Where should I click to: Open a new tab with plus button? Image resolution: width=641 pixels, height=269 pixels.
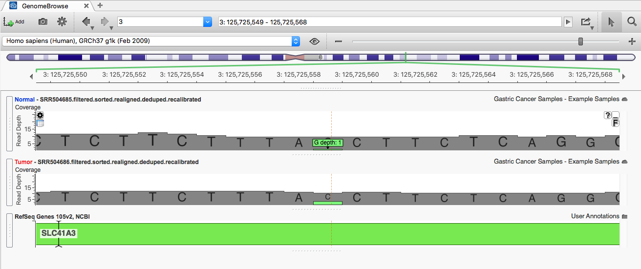[x=100, y=5]
